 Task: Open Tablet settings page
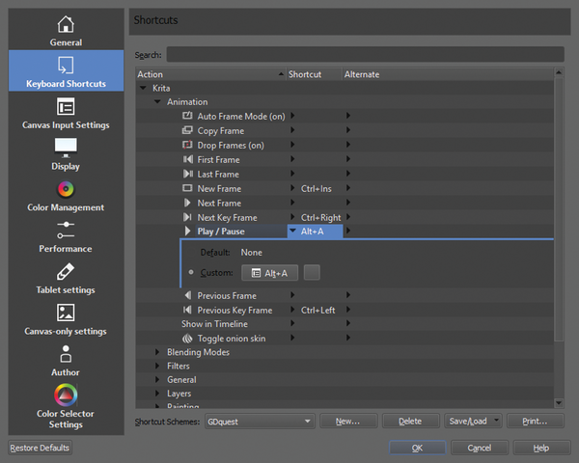(66, 278)
